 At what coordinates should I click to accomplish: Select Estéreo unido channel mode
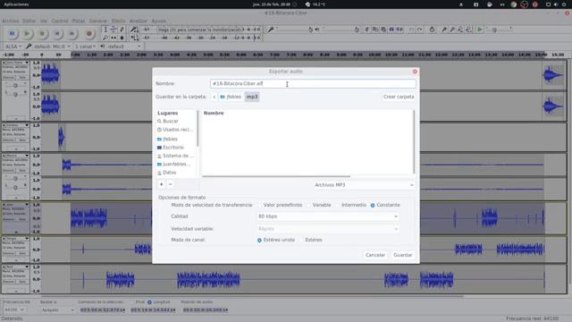click(x=276, y=240)
